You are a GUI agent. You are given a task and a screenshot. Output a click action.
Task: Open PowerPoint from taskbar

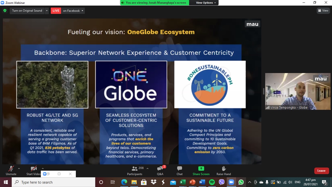pos(192,182)
